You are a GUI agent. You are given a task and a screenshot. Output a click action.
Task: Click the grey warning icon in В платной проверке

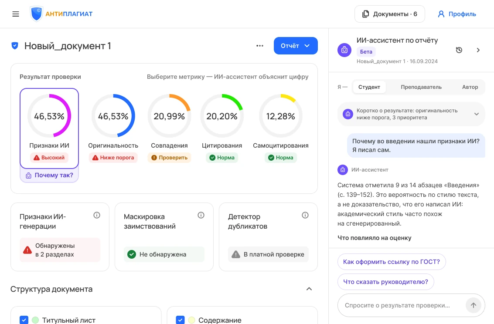click(236, 254)
